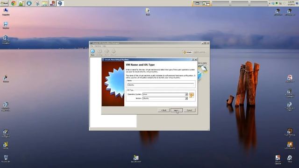Open the Machine menu in VirtualBox Manager

98,46
